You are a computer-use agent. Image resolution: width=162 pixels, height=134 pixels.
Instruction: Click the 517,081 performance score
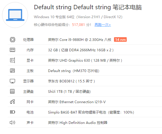pyautogui.click(x=78, y=25)
